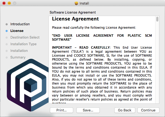Screen dimensions: 165x117
Task: Click the Installation Type step
Action: point(23,44)
